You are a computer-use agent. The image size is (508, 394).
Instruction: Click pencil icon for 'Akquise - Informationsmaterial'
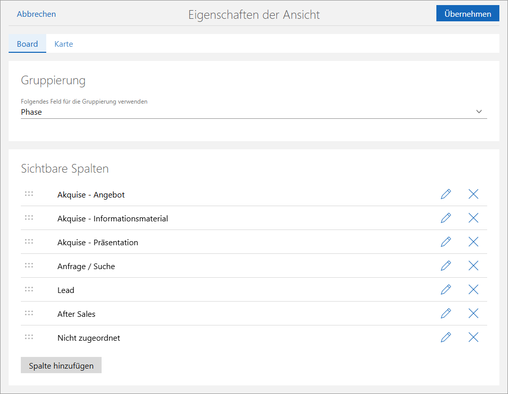[x=446, y=218]
